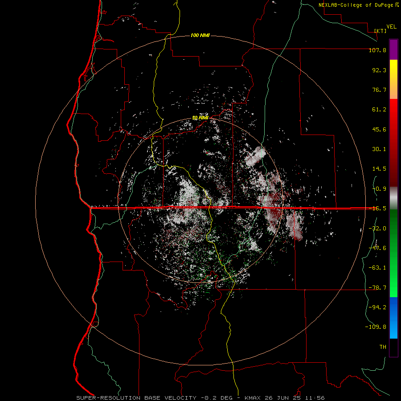
Task: Click the -47.6 velocity scale value
Action: pos(377,248)
